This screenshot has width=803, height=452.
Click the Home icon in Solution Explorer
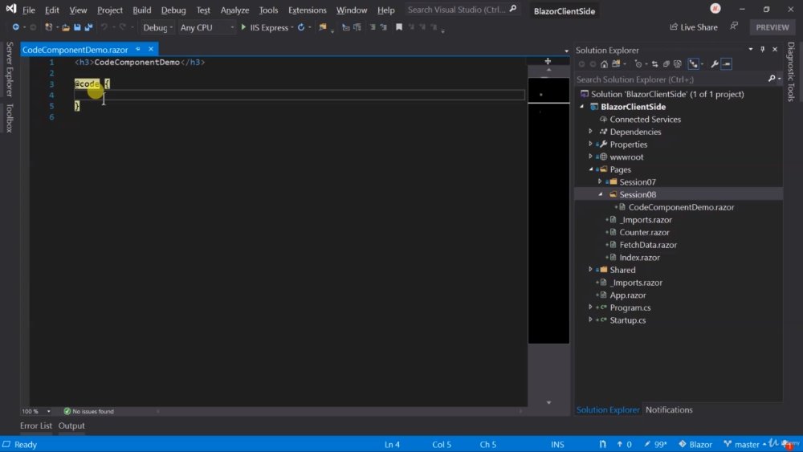point(605,64)
